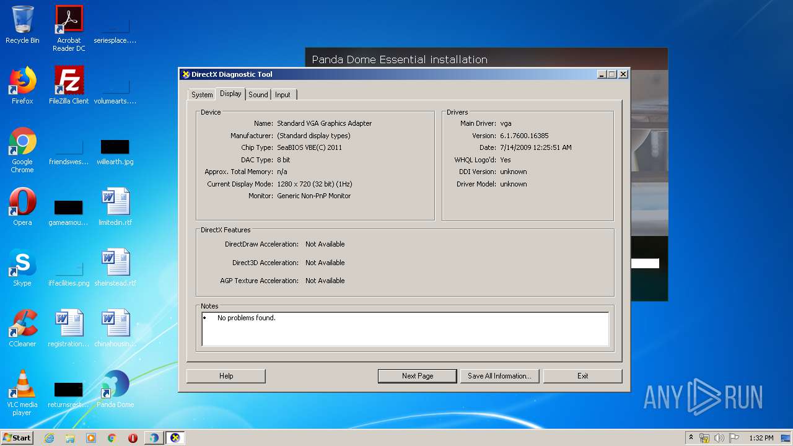Click the No problems found note
Image resolution: width=793 pixels, height=446 pixels.
tap(247, 318)
